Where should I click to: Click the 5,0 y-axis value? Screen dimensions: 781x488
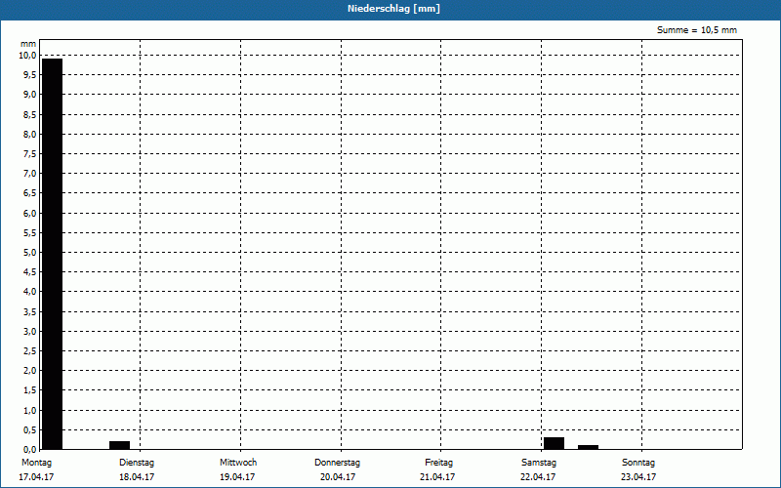[29, 253]
